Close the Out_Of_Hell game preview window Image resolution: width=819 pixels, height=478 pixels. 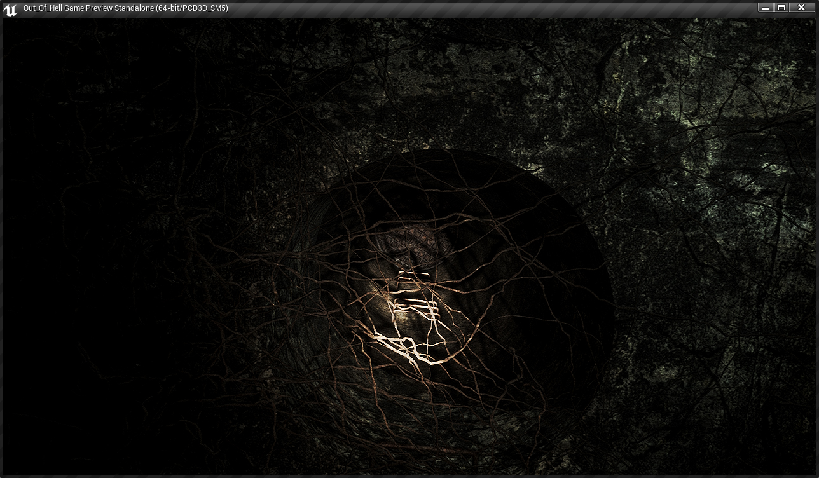click(801, 8)
